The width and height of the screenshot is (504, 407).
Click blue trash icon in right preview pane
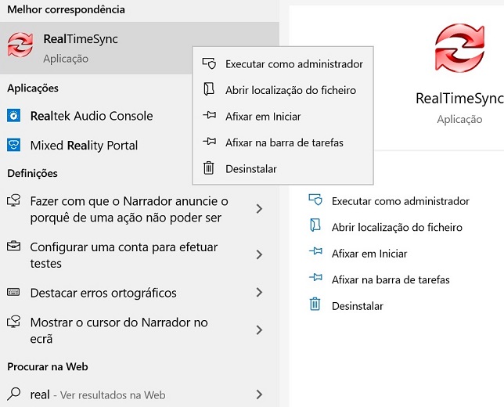point(315,304)
